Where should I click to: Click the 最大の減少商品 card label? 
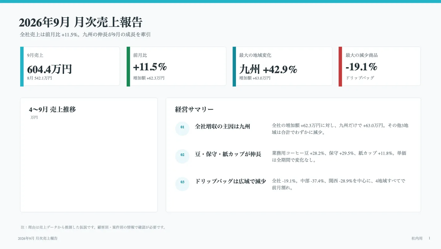(362, 55)
